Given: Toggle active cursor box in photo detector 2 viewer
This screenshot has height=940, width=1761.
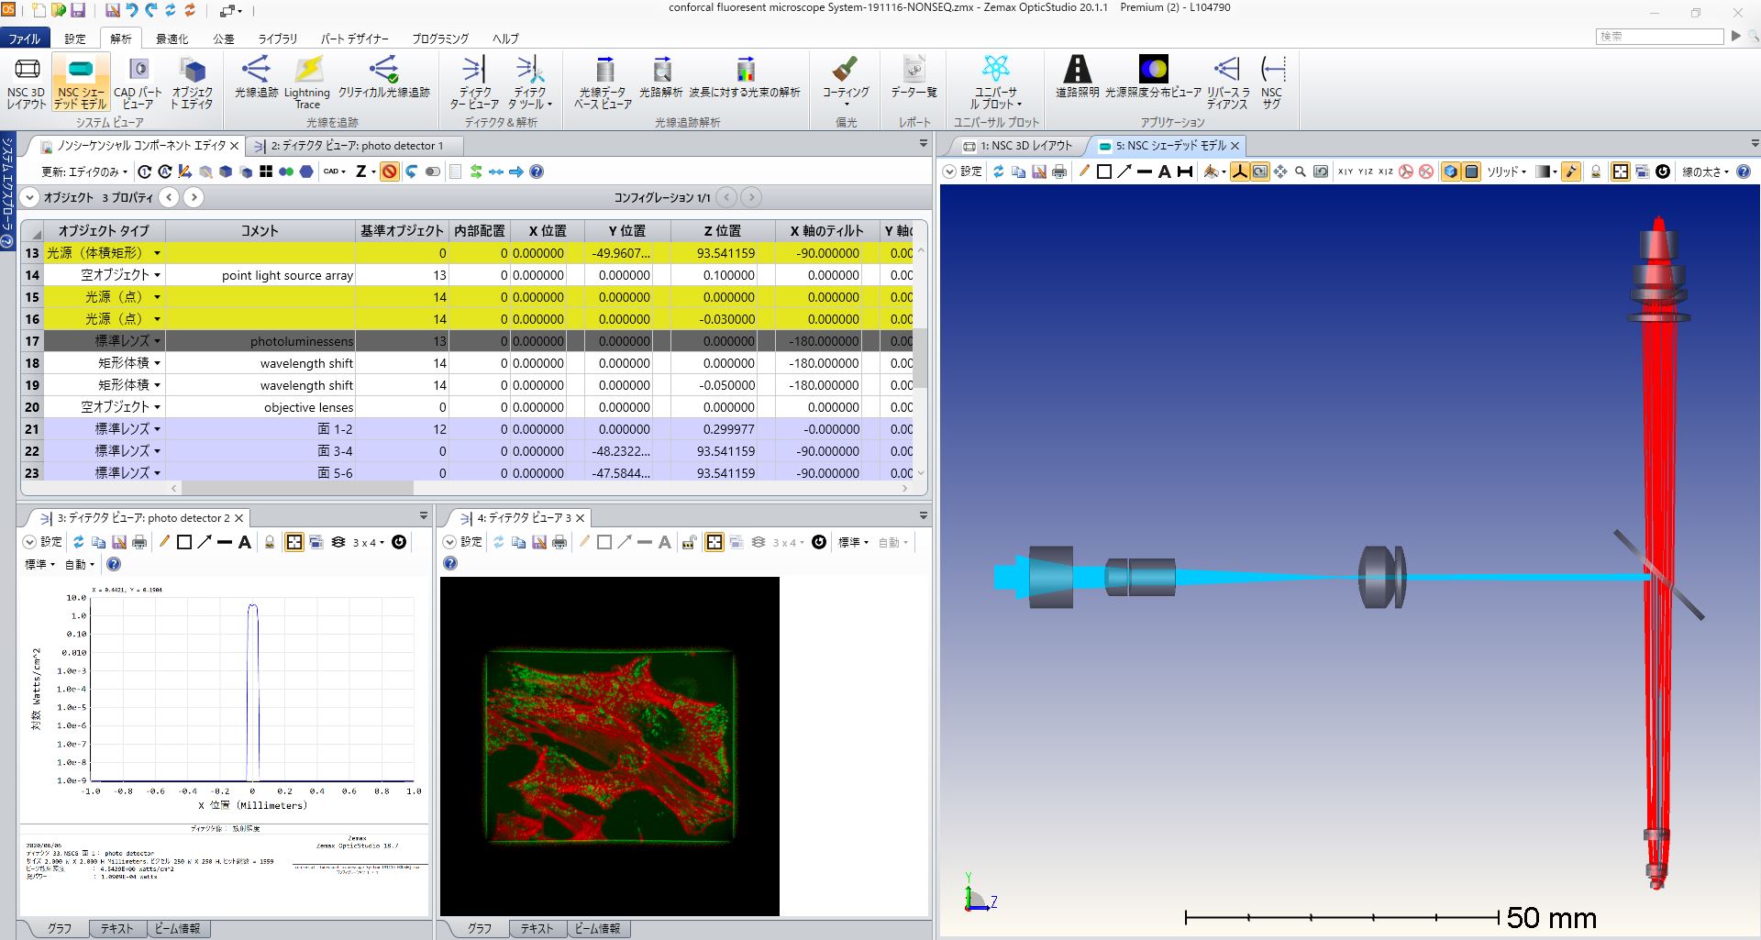Looking at the screenshot, I should tap(294, 542).
